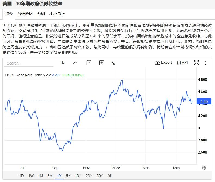Click the page title 美国 - 10年期政府债券收益率
Image resolution: width=215 pixels, height=182 pixels.
coord(32,4)
